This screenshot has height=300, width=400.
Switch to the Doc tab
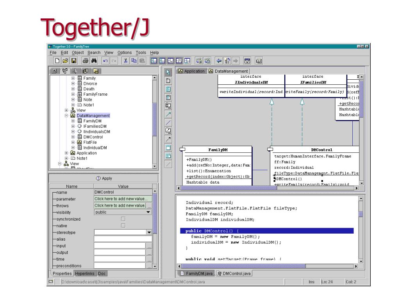click(x=102, y=273)
